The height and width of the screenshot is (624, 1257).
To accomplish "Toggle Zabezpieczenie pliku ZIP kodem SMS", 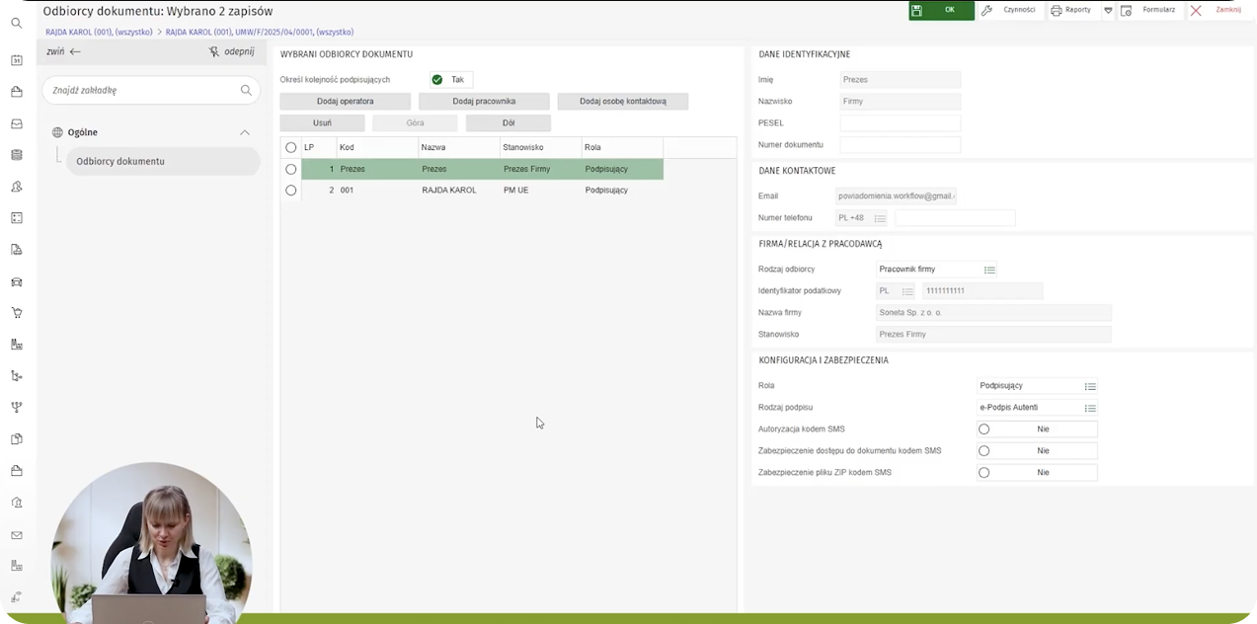I will click(x=1037, y=473).
